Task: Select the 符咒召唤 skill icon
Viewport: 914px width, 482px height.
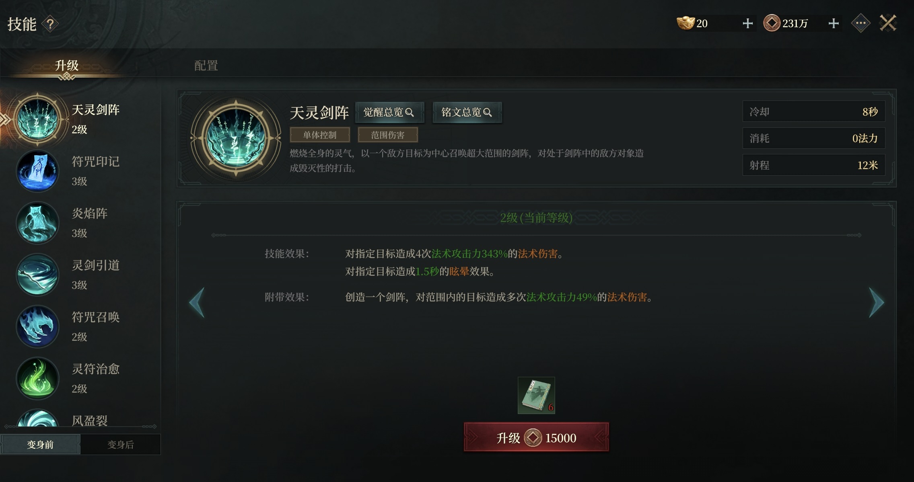Action: 37,326
